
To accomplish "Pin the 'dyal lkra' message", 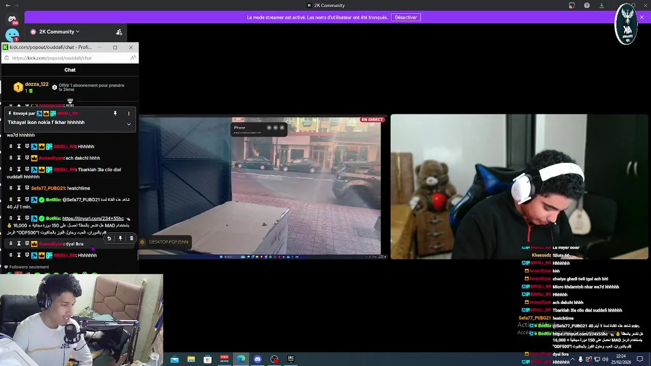I will tap(120, 238).
